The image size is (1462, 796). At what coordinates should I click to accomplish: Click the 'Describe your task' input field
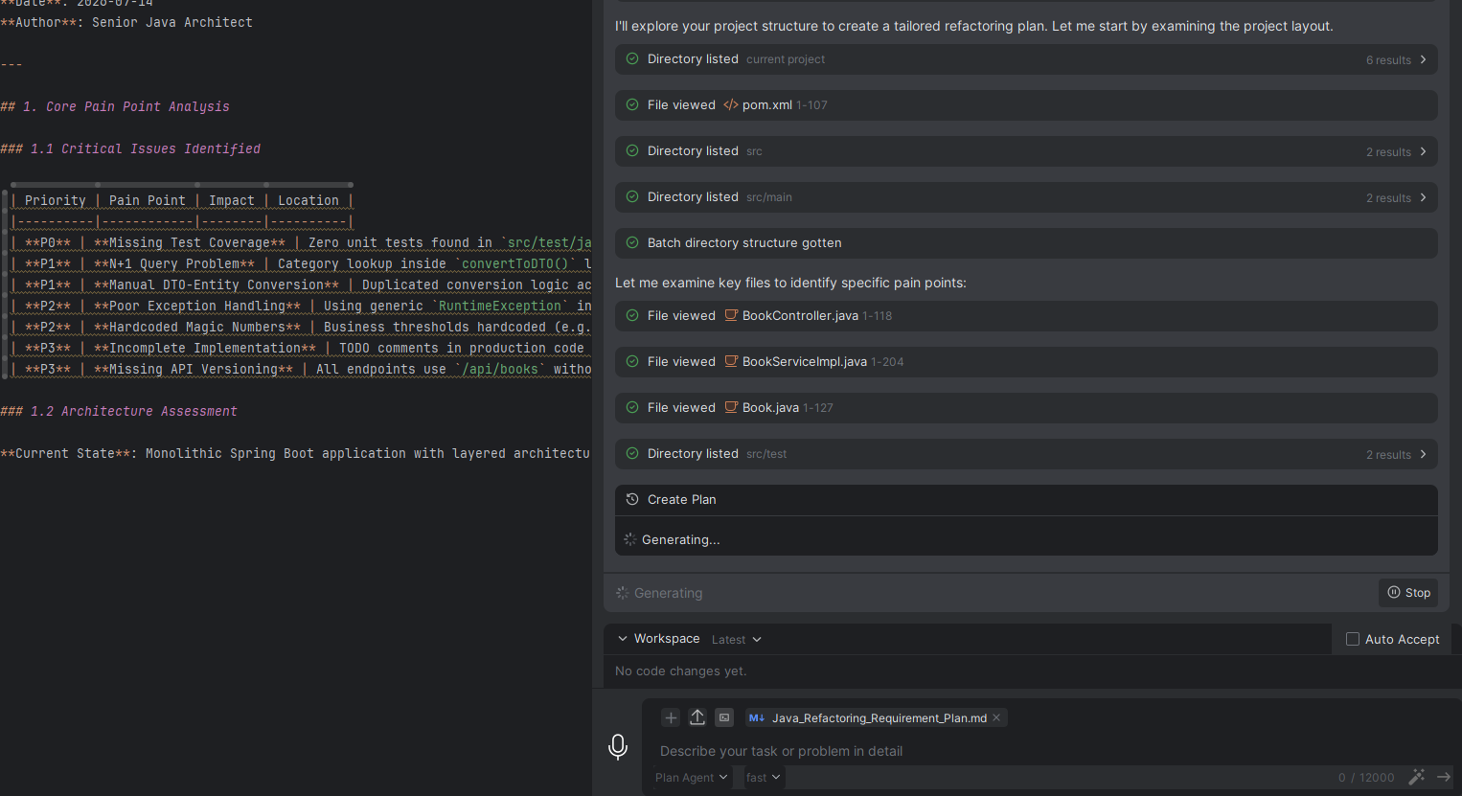point(1049,751)
